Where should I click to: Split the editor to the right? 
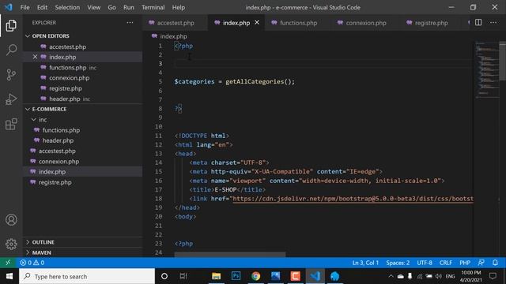pos(478,23)
